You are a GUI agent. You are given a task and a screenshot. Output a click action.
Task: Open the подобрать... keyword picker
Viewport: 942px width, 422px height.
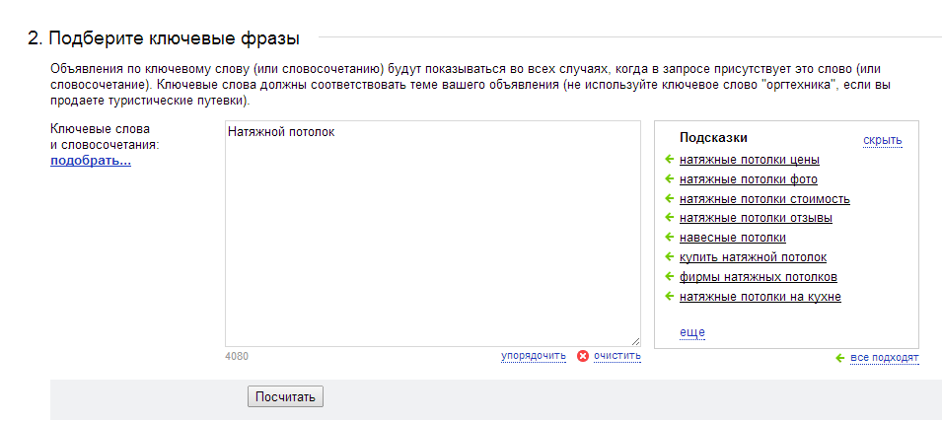(x=91, y=161)
